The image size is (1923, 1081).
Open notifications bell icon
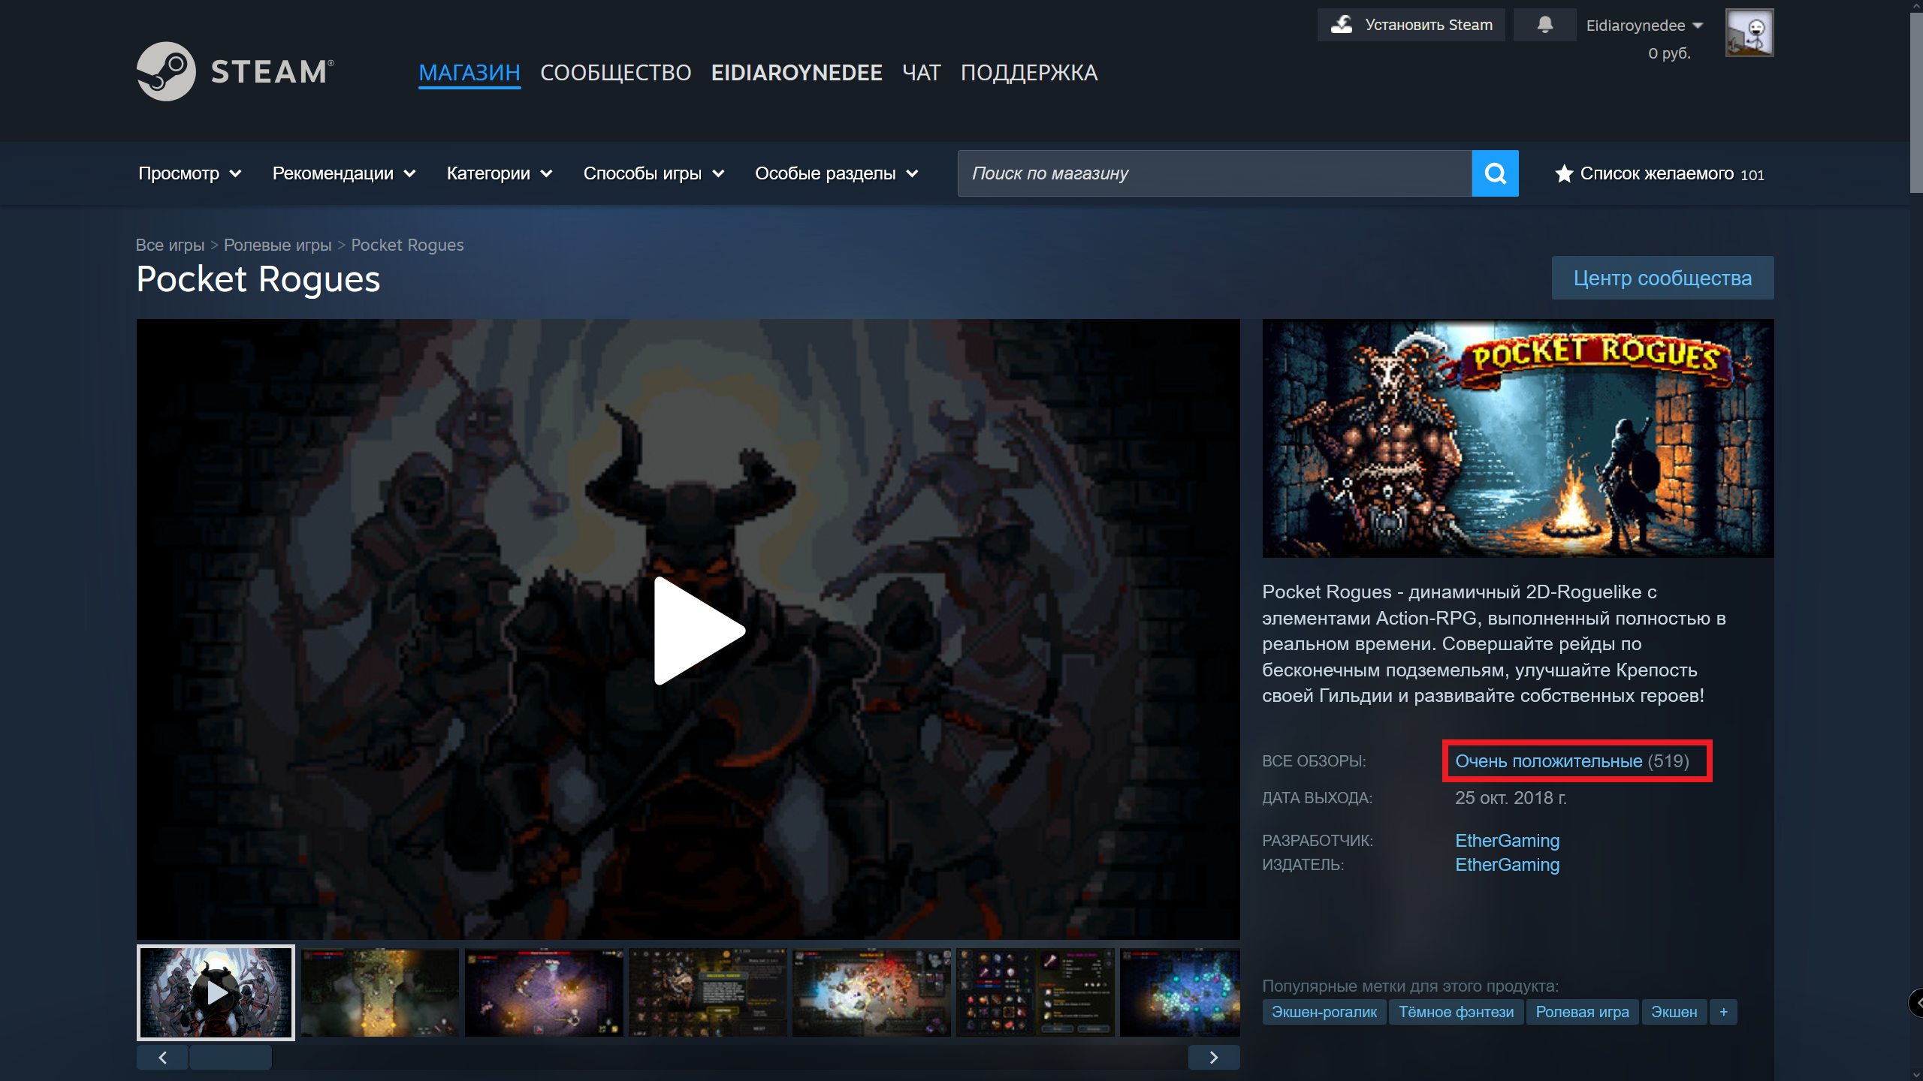point(1544,25)
